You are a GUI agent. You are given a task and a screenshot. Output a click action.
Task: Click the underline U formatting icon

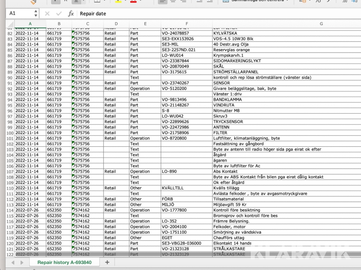pyautogui.click(x=75, y=1)
